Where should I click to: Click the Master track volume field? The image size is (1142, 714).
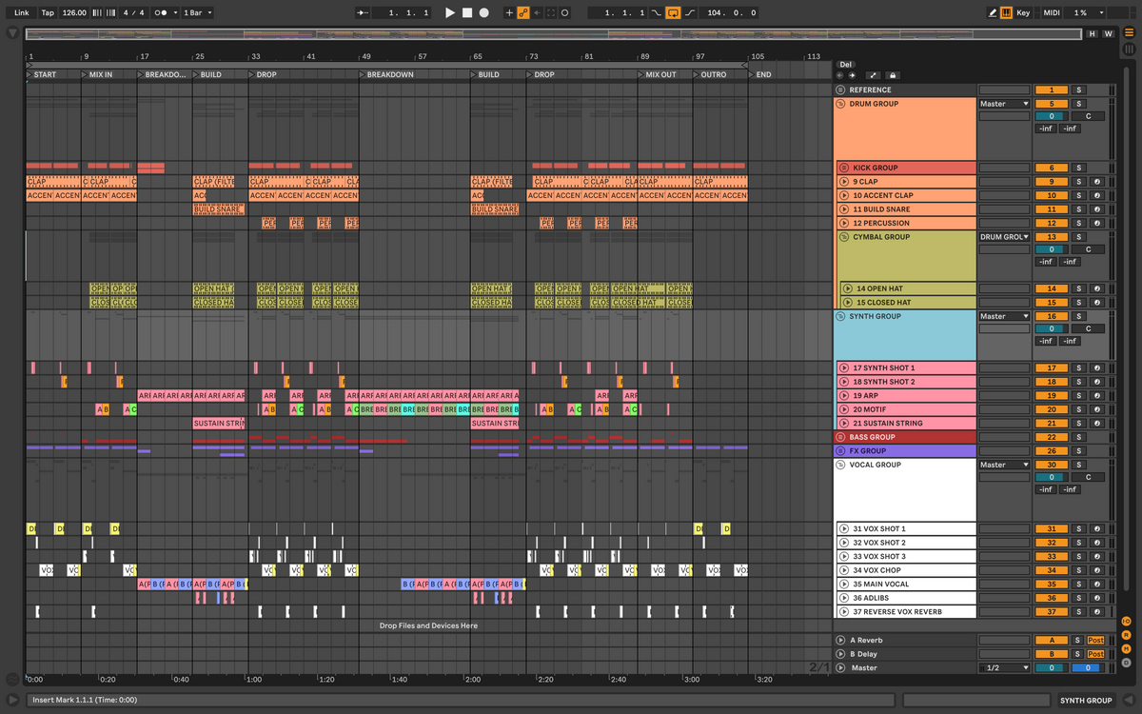(x=1051, y=668)
